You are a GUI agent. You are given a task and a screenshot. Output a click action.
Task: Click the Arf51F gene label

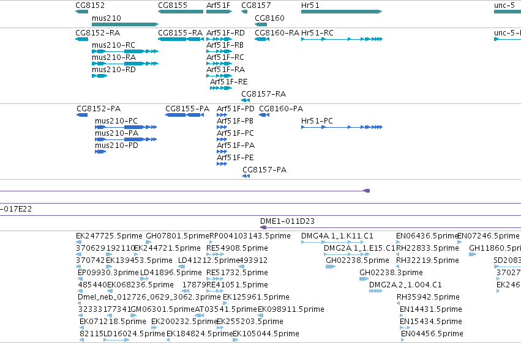click(x=218, y=6)
